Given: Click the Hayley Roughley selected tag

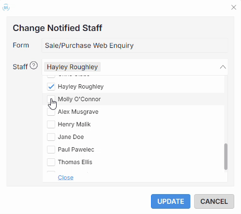Looking at the screenshot, I should [x=72, y=67].
